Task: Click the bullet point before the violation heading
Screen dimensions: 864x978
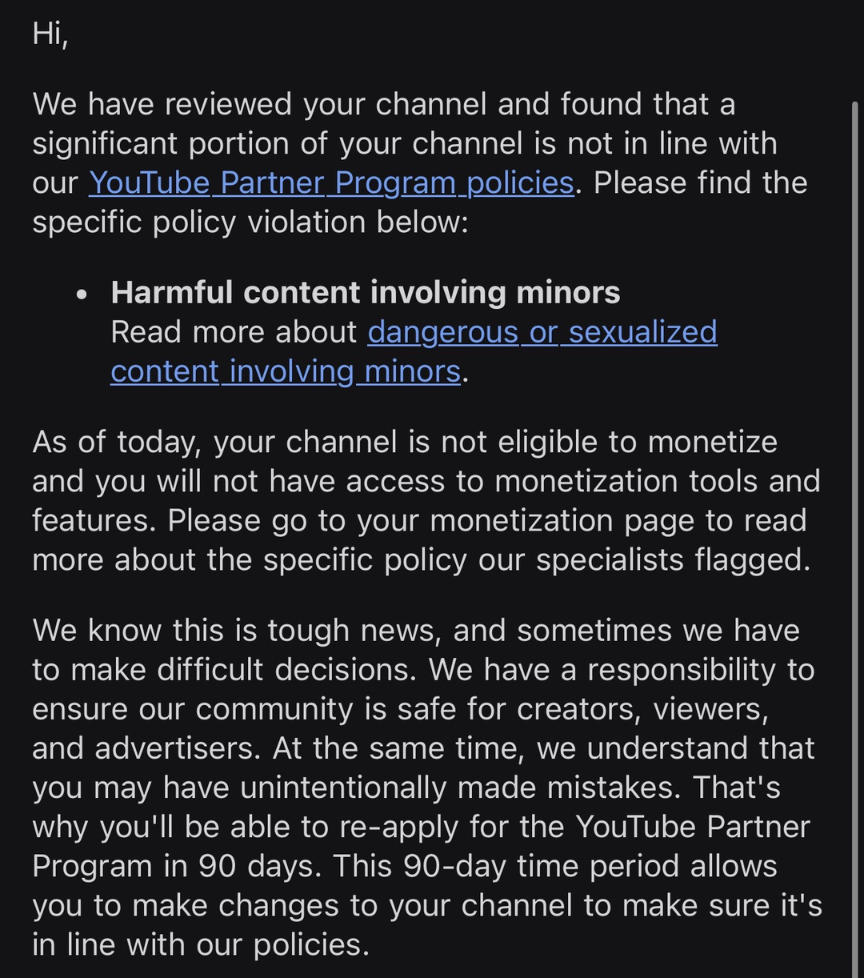Action: click(82, 295)
